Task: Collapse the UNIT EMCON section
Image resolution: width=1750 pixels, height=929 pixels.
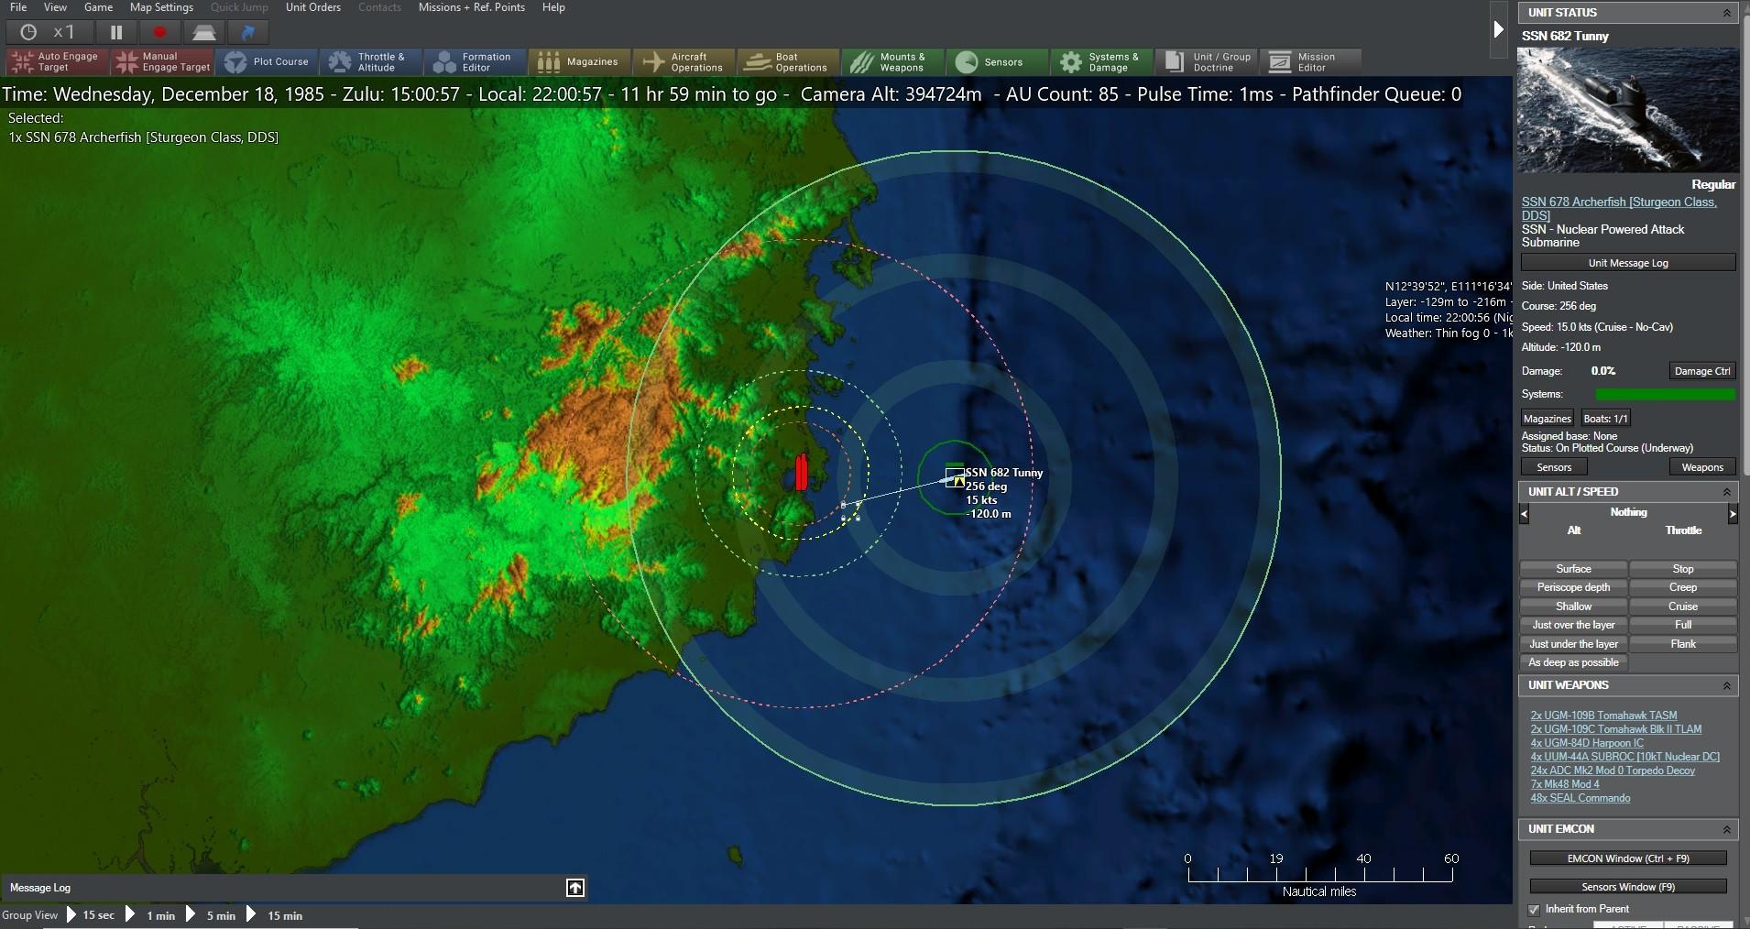Action: pyautogui.click(x=1727, y=829)
